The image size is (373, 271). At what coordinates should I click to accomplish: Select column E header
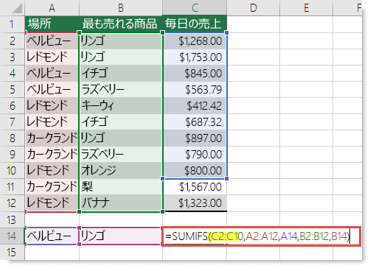tap(306, 8)
